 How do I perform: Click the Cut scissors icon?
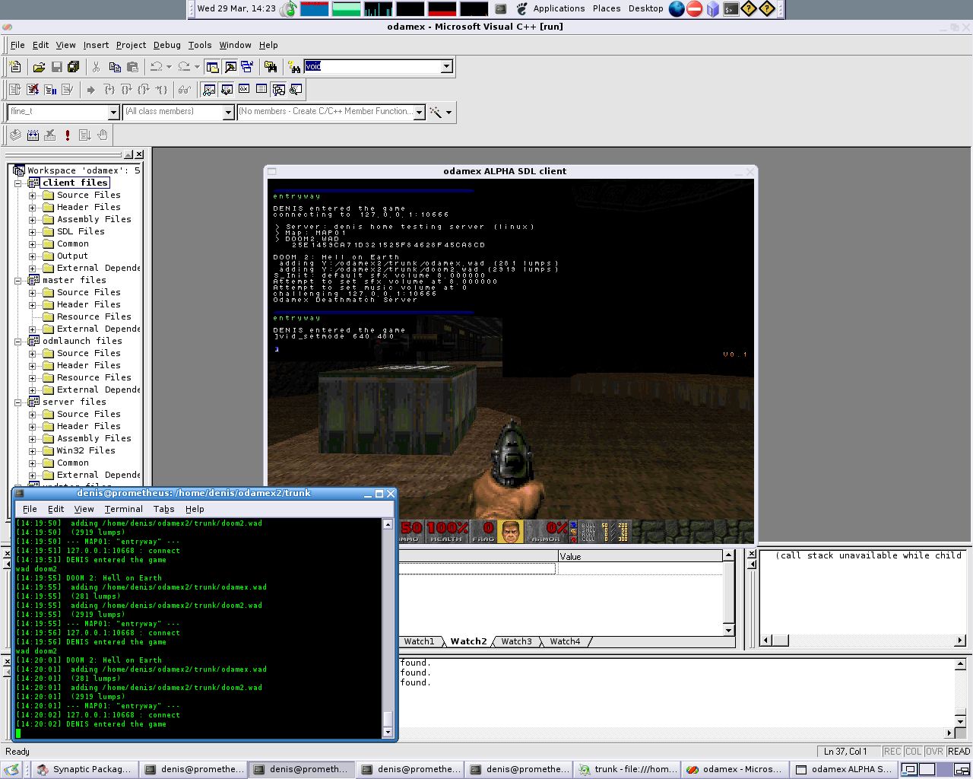tap(97, 67)
